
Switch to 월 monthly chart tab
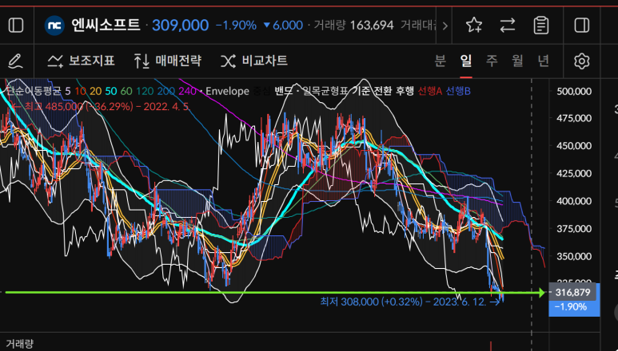point(517,61)
